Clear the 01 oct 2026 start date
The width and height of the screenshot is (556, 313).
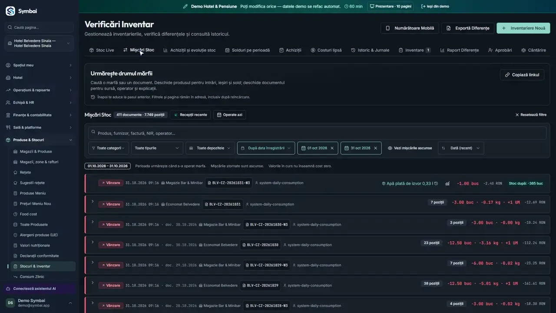pyautogui.click(x=332, y=148)
